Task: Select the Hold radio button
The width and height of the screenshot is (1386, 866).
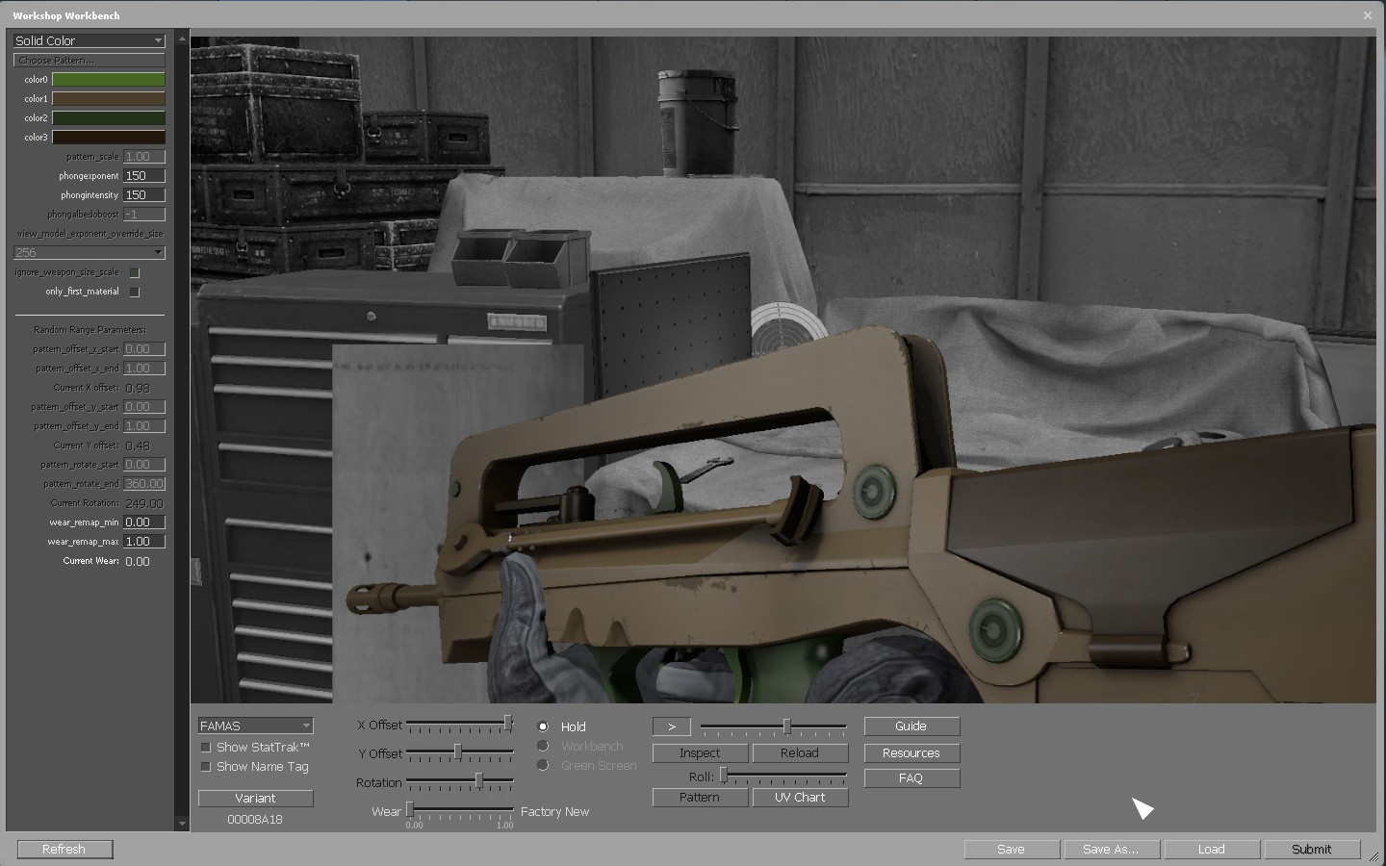Action: pos(543,726)
